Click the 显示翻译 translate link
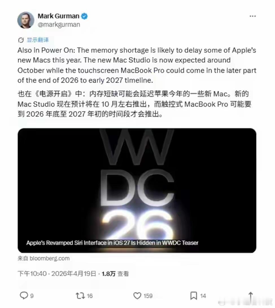This screenshot has height=308, width=275. point(38,40)
